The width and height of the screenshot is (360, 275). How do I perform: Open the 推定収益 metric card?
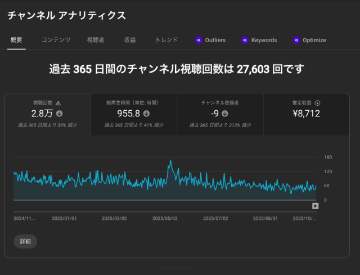point(306,114)
